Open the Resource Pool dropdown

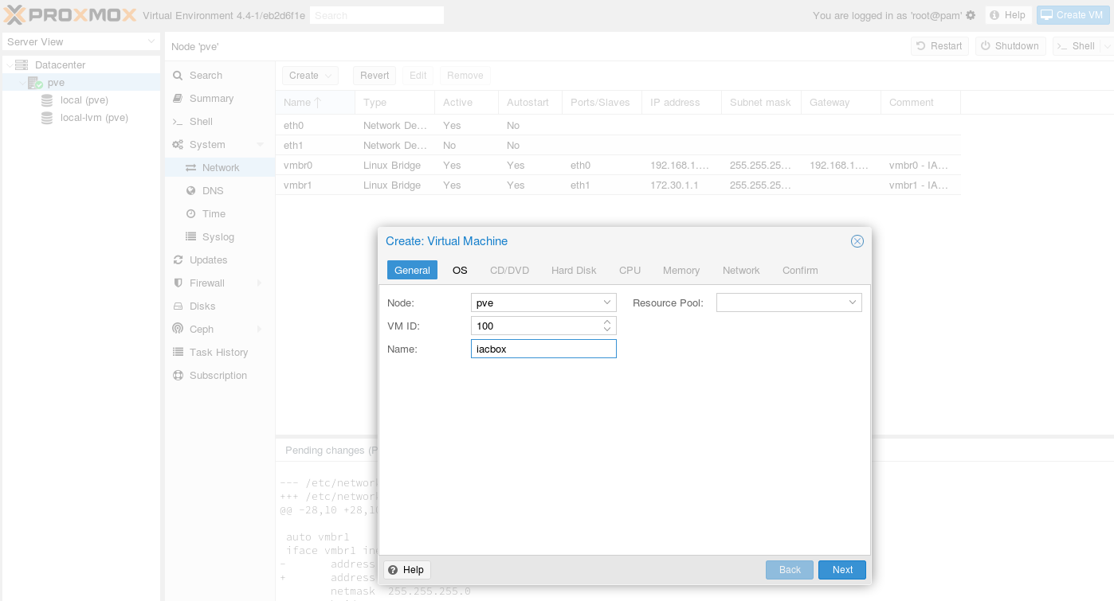pyautogui.click(x=853, y=302)
